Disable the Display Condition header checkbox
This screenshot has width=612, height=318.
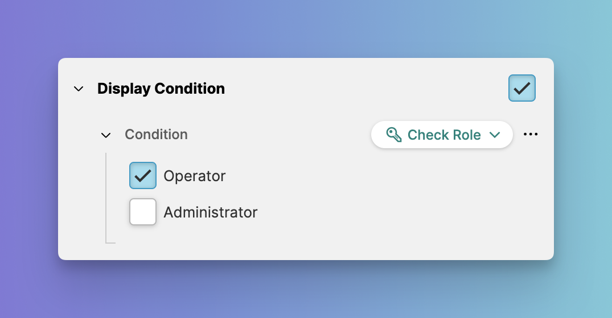(521, 89)
